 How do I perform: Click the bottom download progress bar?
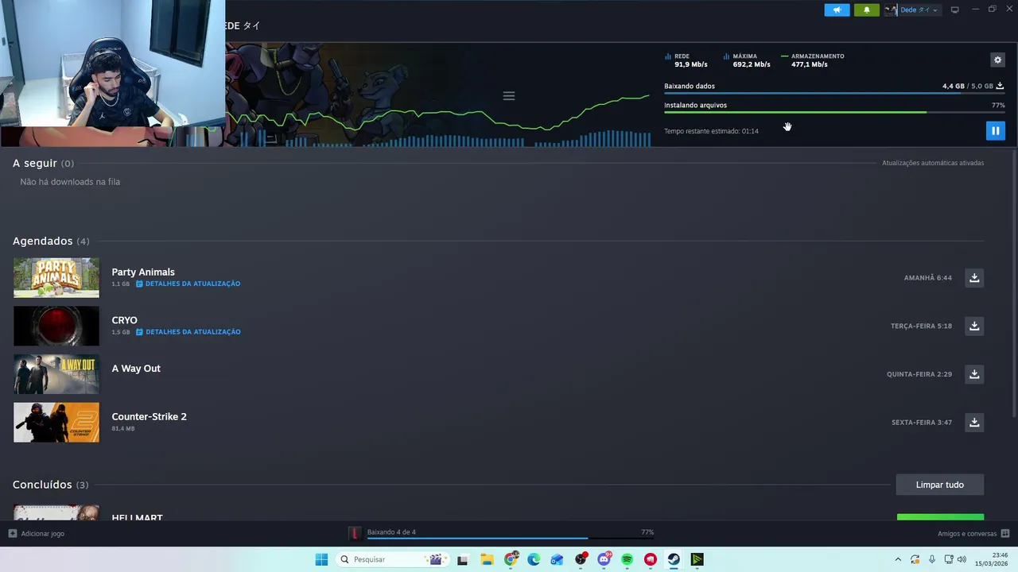tap(511, 539)
